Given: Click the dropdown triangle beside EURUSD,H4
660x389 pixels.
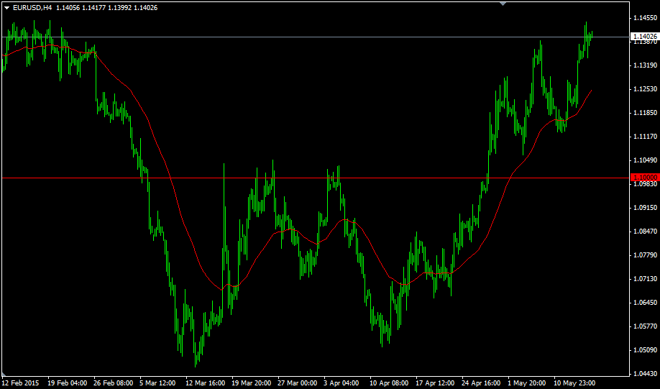Looking at the screenshot, I should tap(6, 8).
